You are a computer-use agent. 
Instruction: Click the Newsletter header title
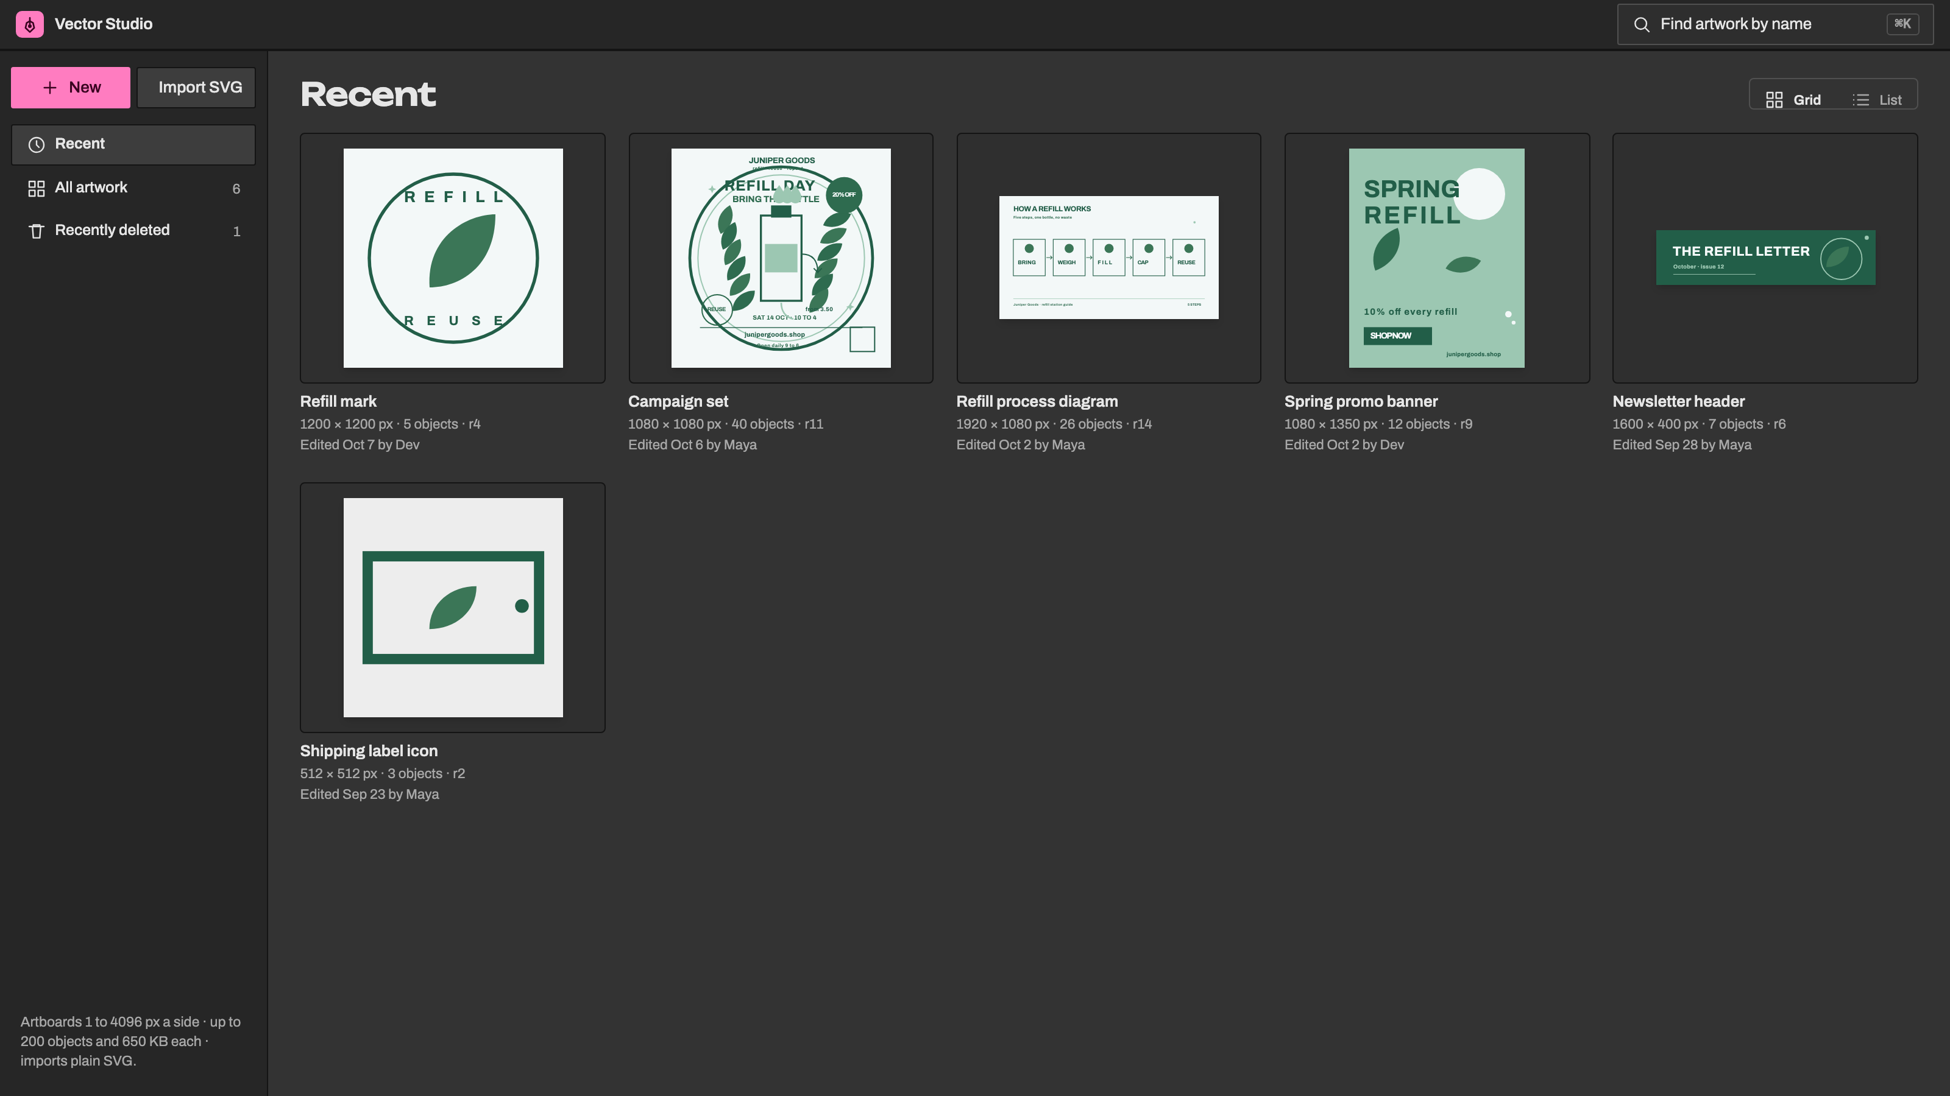pos(1678,402)
